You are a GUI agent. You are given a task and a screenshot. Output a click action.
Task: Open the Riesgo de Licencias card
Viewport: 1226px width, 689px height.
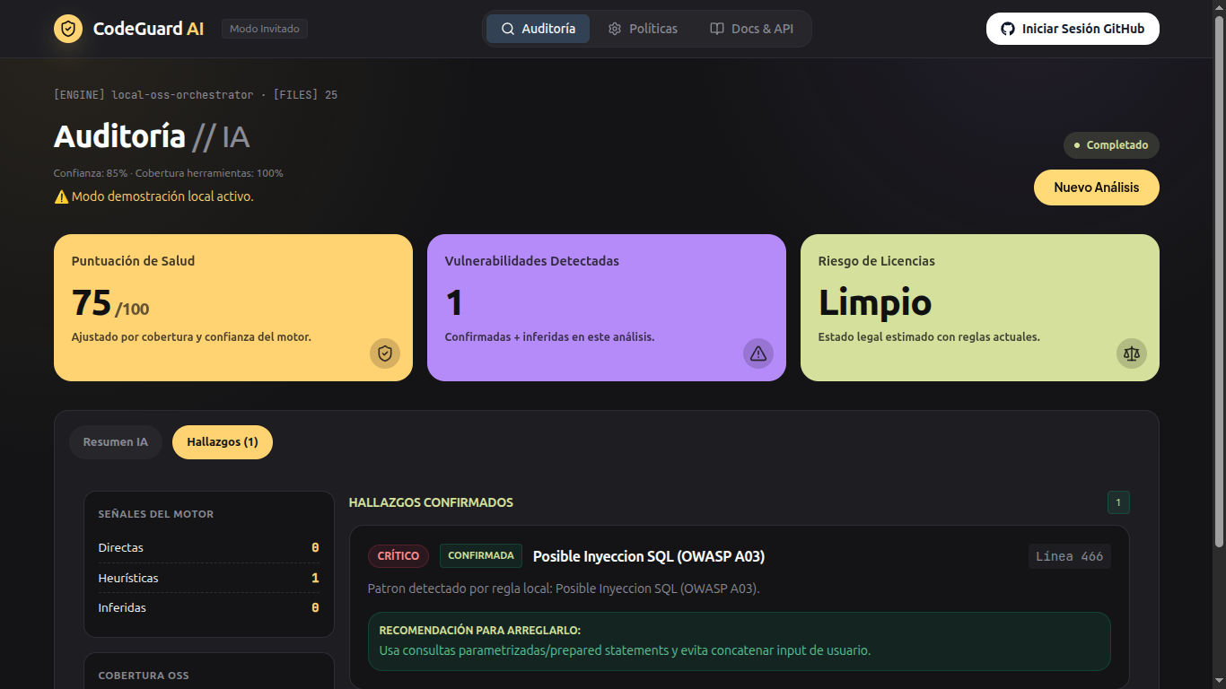(980, 308)
